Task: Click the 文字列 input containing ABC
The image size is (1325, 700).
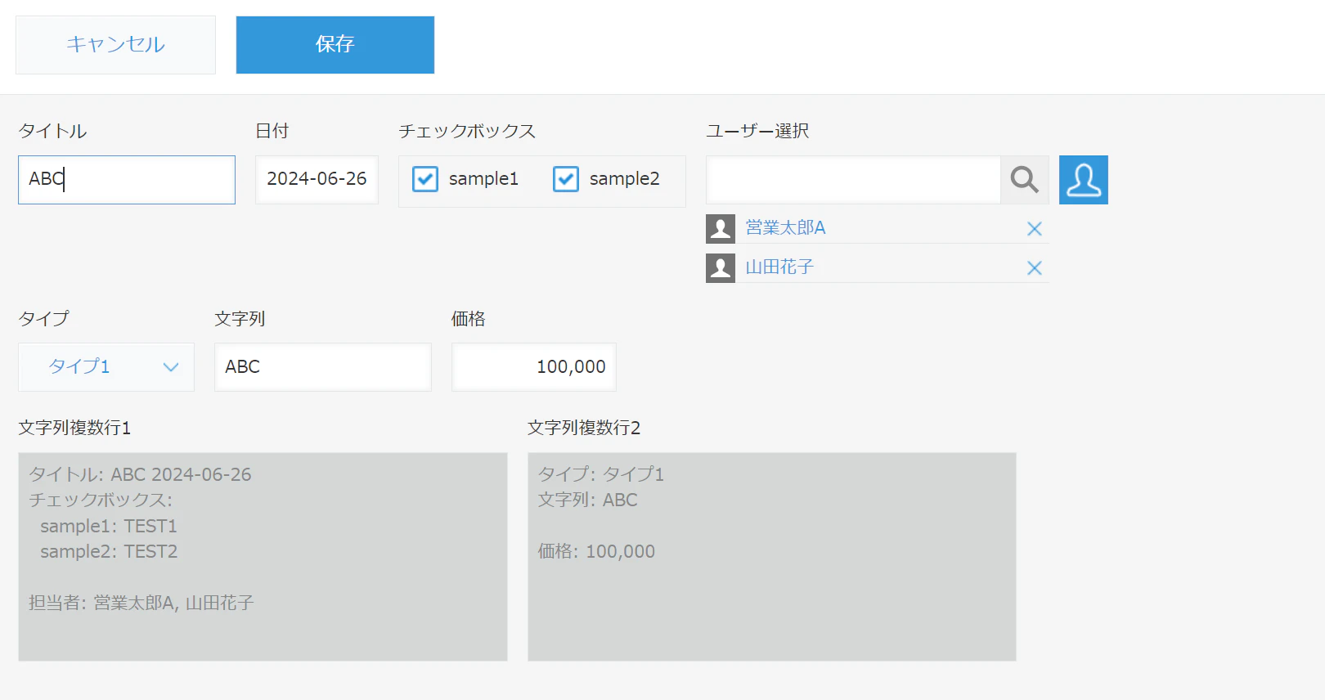Action: tap(323, 367)
